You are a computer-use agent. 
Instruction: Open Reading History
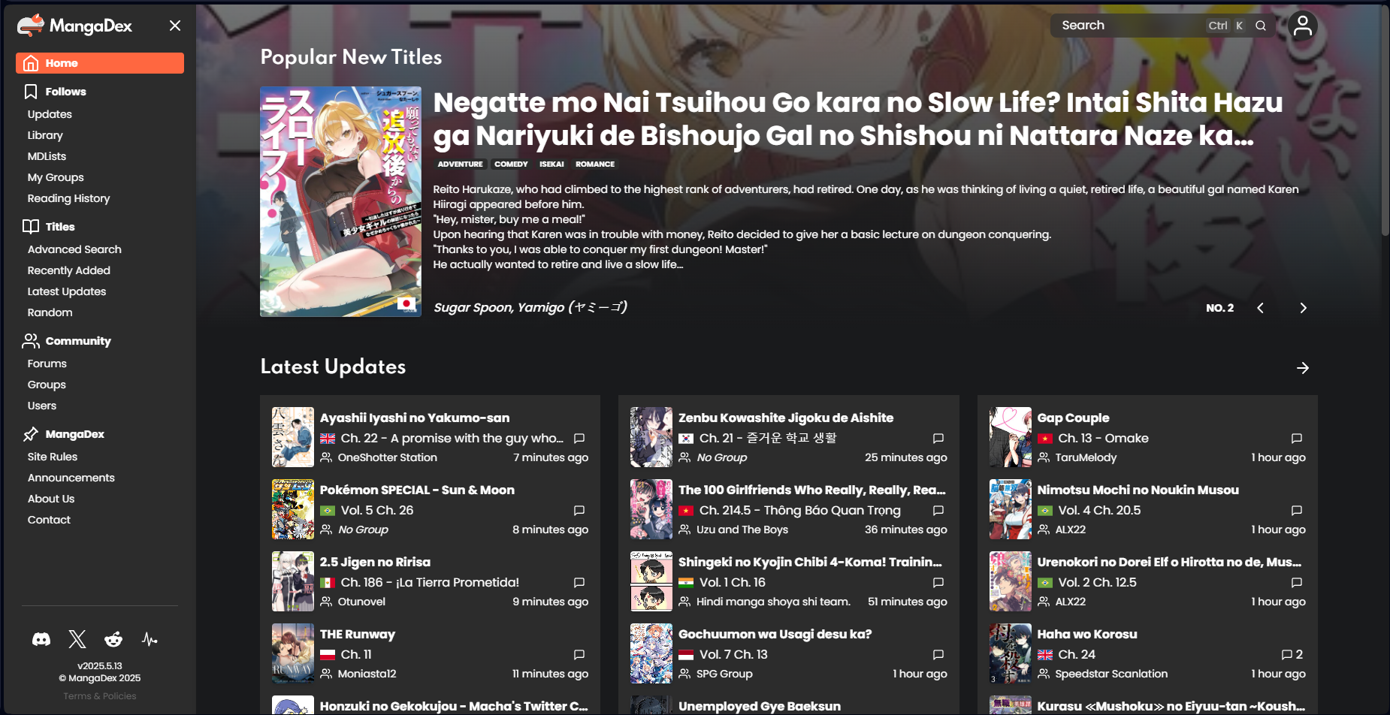click(68, 198)
